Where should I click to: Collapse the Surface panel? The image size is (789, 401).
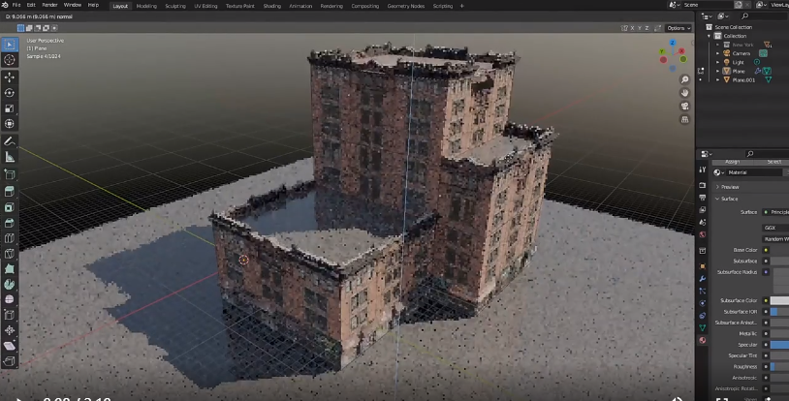[x=729, y=199]
